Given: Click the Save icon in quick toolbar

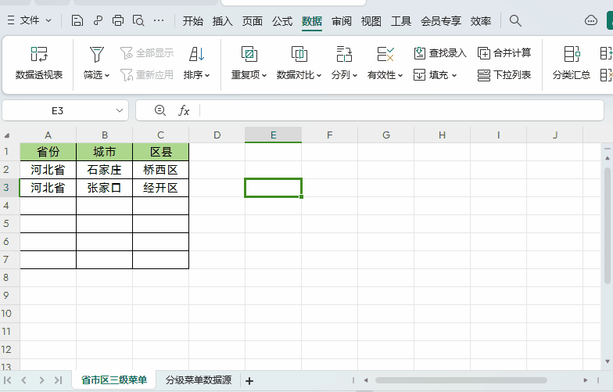Looking at the screenshot, I should point(77,20).
